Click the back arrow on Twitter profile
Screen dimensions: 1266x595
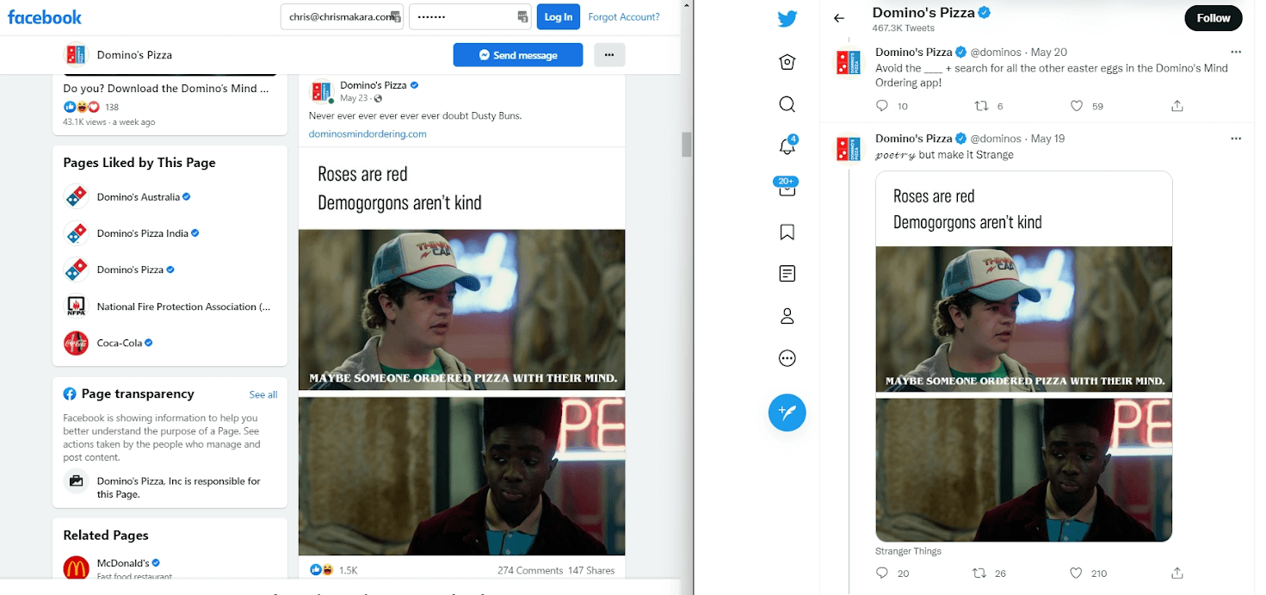tap(839, 18)
